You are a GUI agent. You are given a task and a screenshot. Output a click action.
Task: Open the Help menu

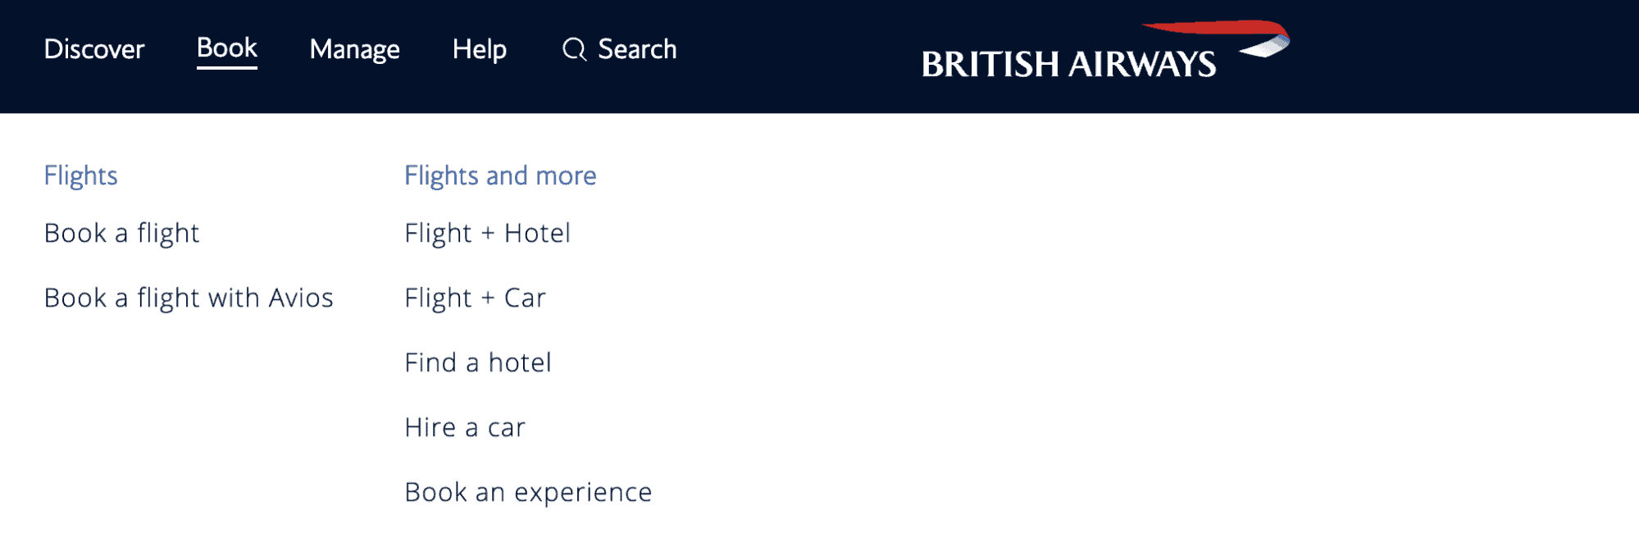480,49
